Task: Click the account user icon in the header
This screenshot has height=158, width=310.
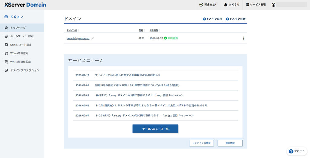Action: tap(274, 5)
